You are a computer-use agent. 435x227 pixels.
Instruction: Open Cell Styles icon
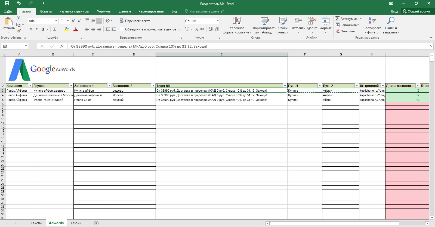pyautogui.click(x=283, y=21)
